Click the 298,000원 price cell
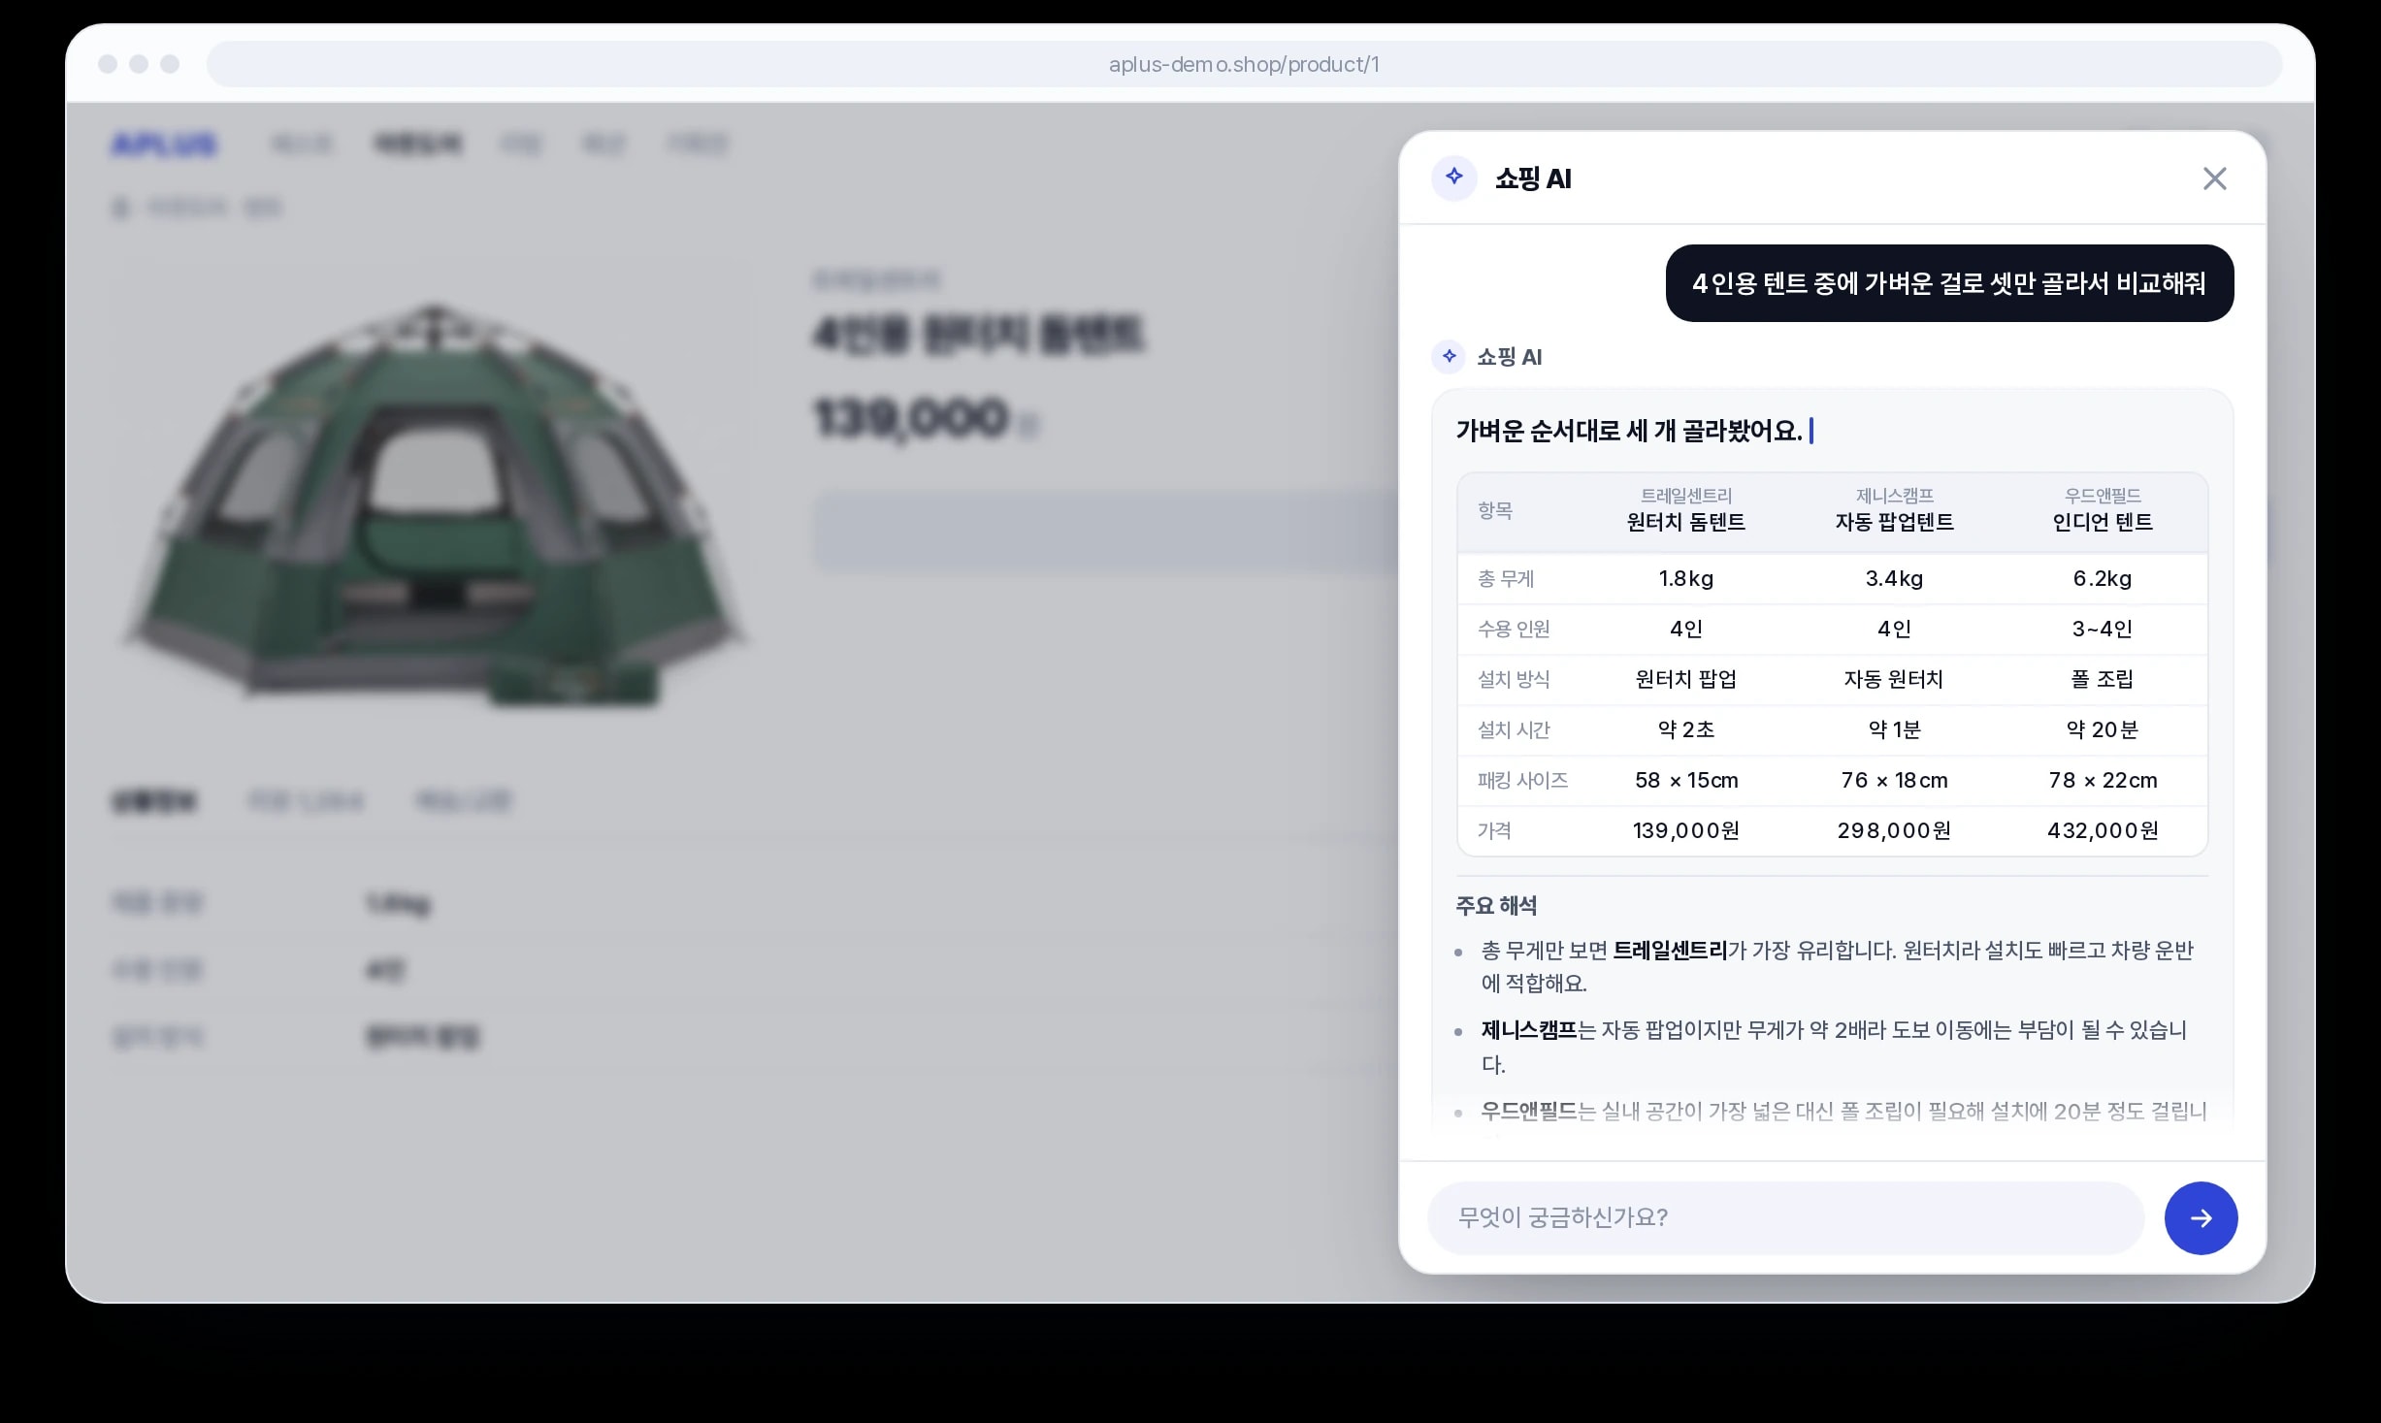2381x1423 pixels. (x=1894, y=831)
